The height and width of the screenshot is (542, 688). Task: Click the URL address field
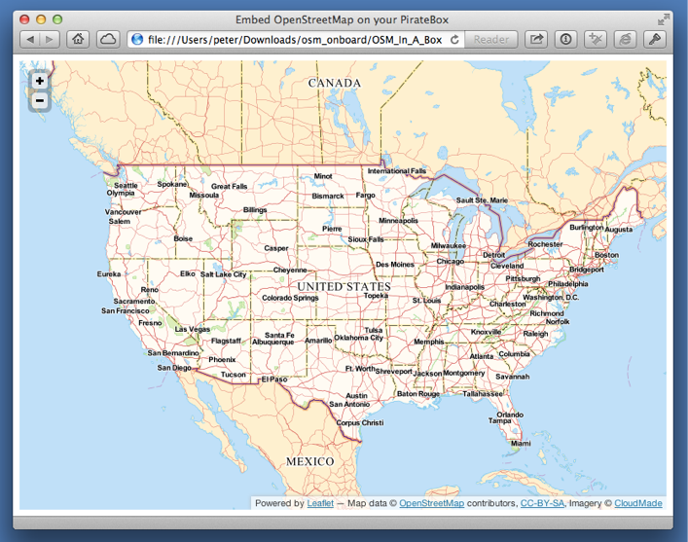click(x=292, y=39)
